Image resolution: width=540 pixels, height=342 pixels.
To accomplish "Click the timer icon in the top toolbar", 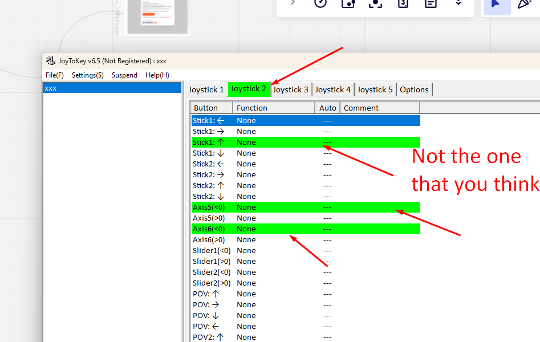I will click(320, 3).
